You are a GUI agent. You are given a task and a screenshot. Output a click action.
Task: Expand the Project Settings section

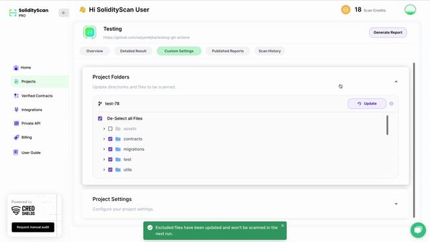pos(396,204)
